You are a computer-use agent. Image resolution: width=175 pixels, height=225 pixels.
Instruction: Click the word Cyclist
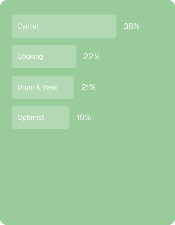coord(28,26)
